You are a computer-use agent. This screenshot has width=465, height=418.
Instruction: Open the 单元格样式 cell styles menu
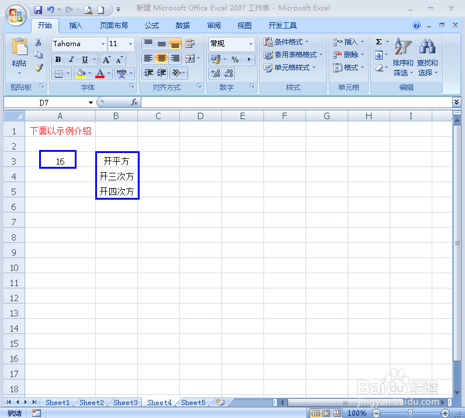[289, 68]
